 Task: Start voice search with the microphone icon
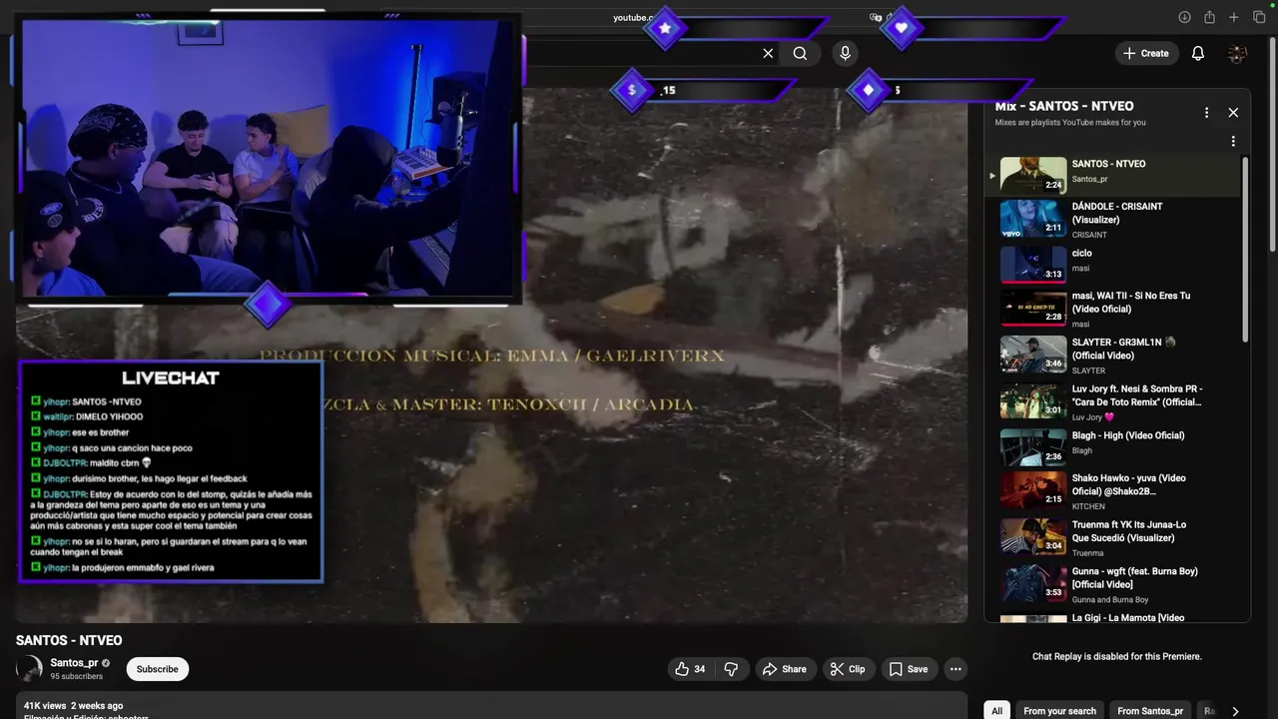[x=845, y=54]
